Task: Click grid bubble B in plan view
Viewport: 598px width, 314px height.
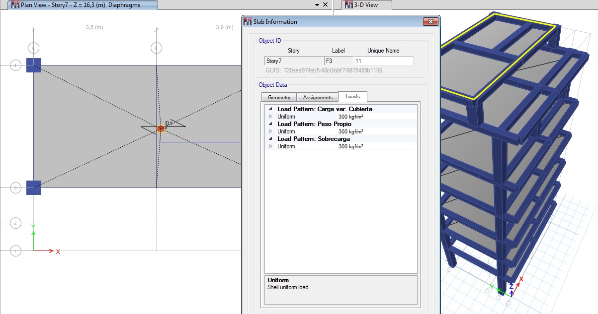Action: 156,48
